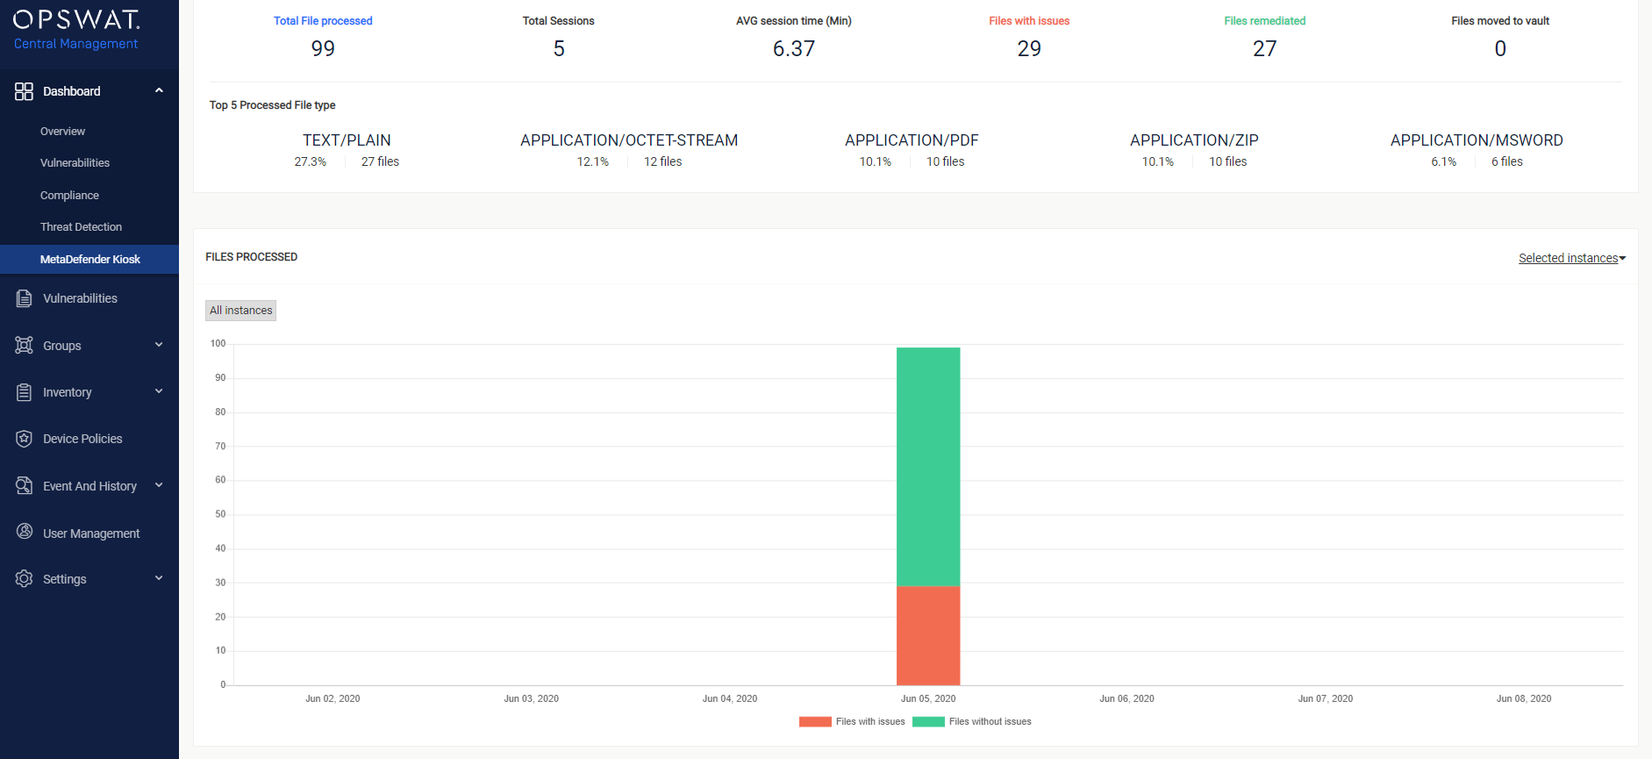The image size is (1652, 759).
Task: Open the User Management section
Action: tap(91, 533)
